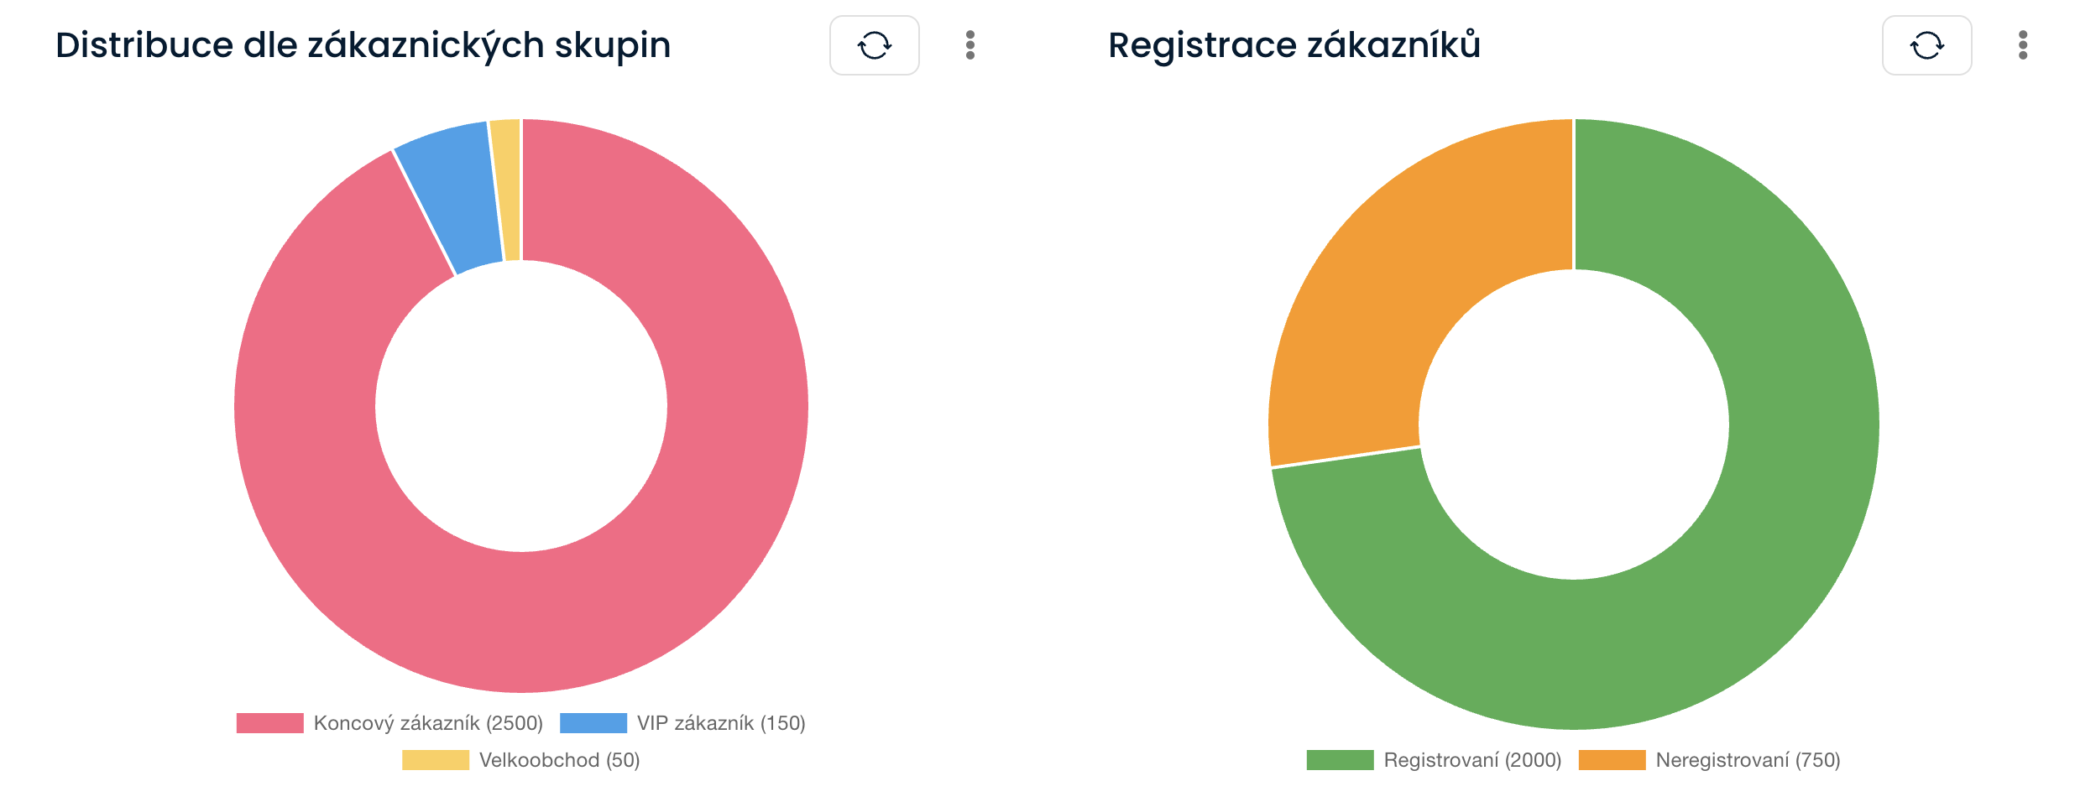Hide Registrovaní (2000) legend label
This screenshot has width=2075, height=802.
pos(1472,760)
